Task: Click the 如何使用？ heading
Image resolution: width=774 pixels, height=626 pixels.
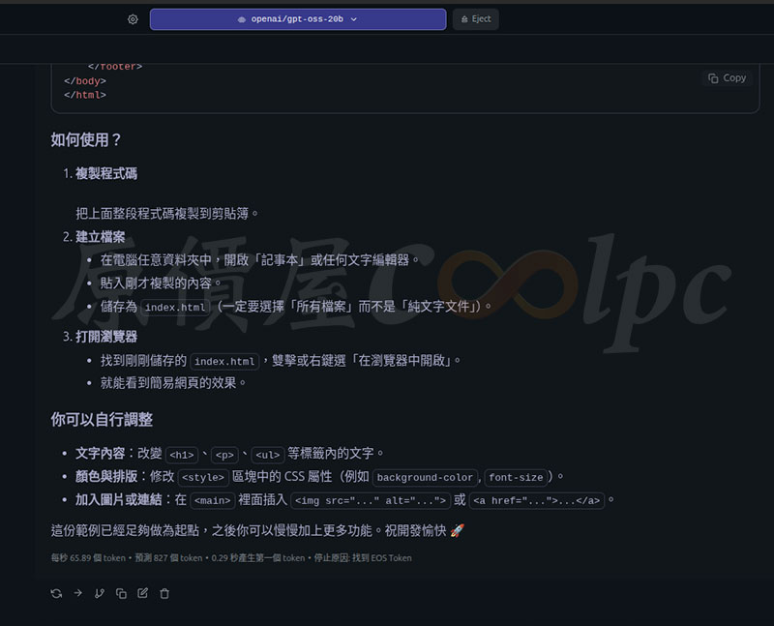Action: point(86,140)
